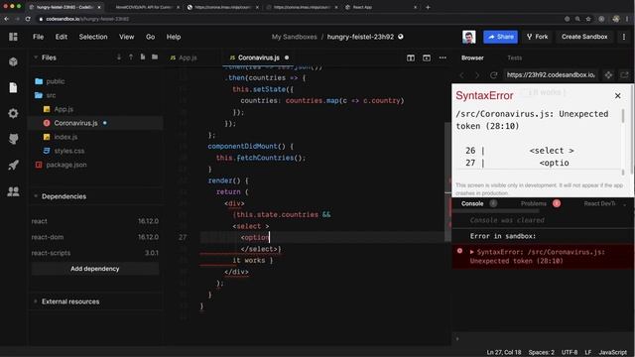Open the Problems tab
635x357 pixels.
tap(534, 203)
